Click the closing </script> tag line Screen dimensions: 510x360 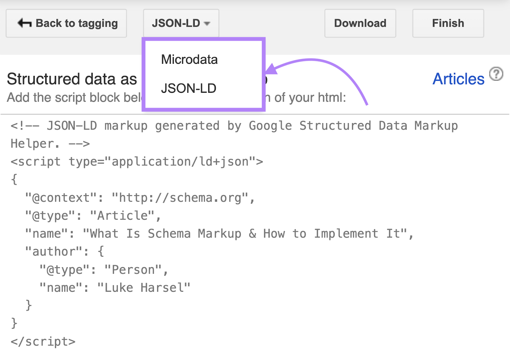pos(43,342)
